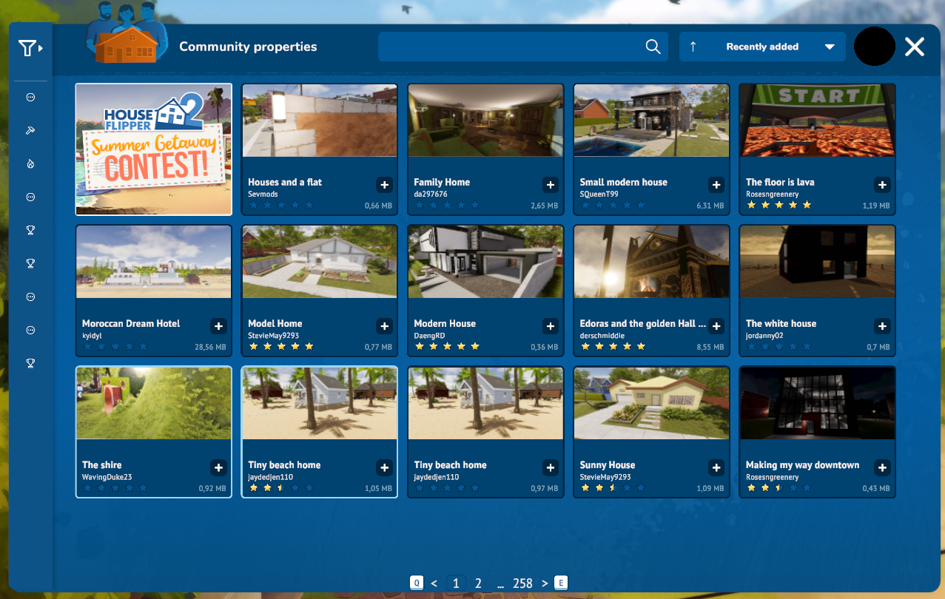945x599 pixels.
Task: Open The shire preview image
Action: [154, 403]
